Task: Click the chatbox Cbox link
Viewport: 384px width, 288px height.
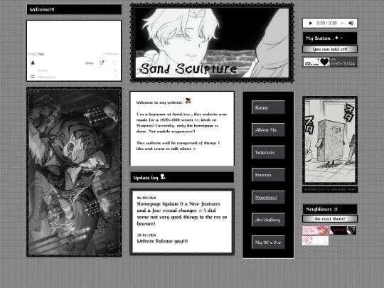Action: [89, 63]
